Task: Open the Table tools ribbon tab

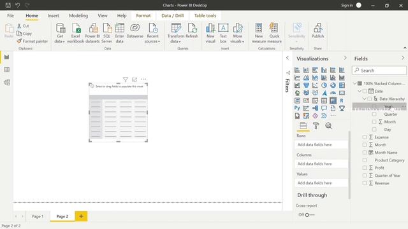Action: tap(205, 15)
